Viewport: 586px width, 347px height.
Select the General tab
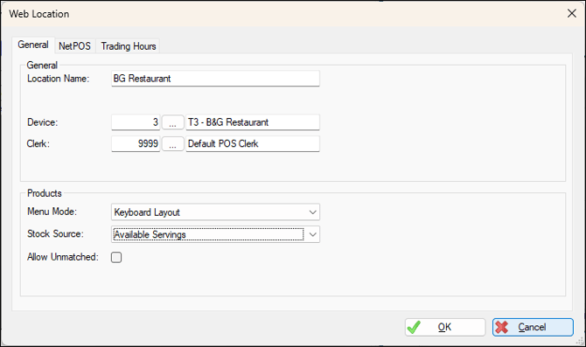[33, 45]
